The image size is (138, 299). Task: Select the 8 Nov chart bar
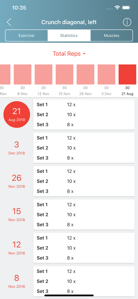22,74
